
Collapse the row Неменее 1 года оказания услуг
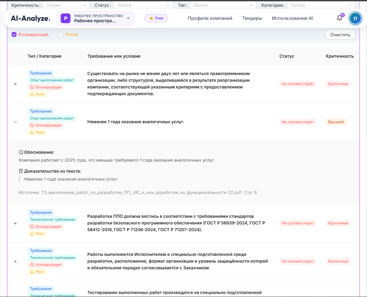point(15,122)
